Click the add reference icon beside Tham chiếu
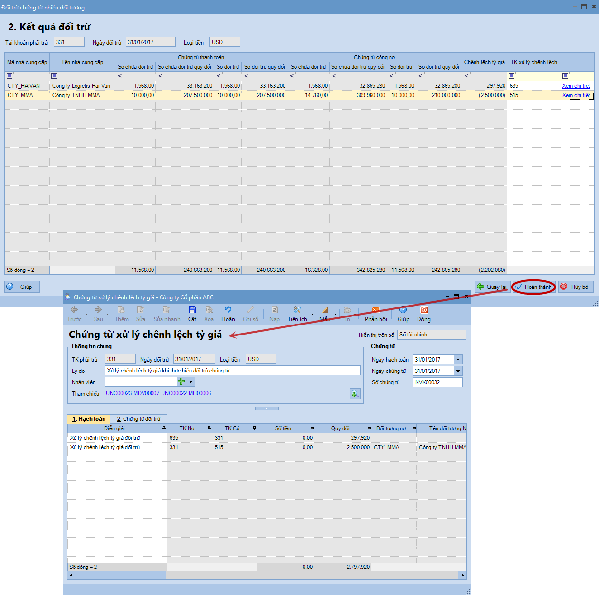This screenshot has height=595, width=599. click(355, 394)
